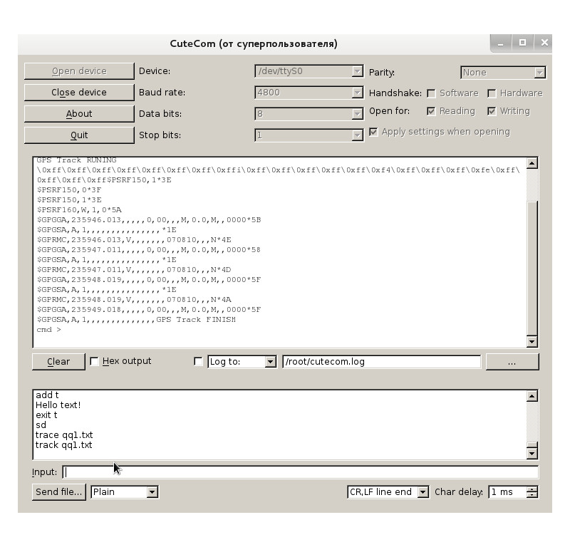Clear the output with the Clear button
This screenshot has width=570, height=547.
58,362
